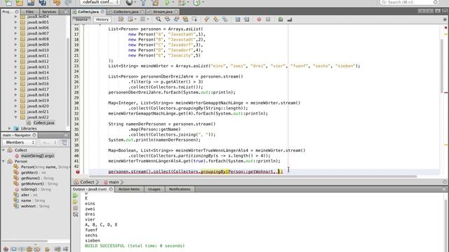Click the New Project toolbar icon
This screenshot has width=449, height=252.
pos(19,3)
